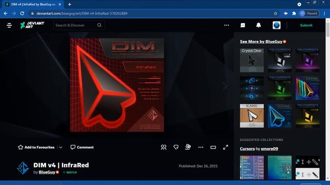
Task: Open BlueGuy author profile link
Action: click(x=47, y=172)
